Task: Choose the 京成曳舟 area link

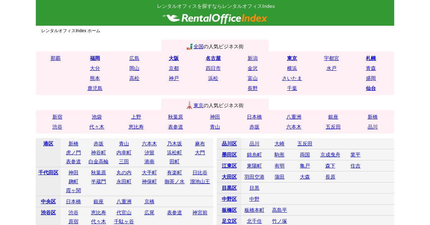Action: 330,155
